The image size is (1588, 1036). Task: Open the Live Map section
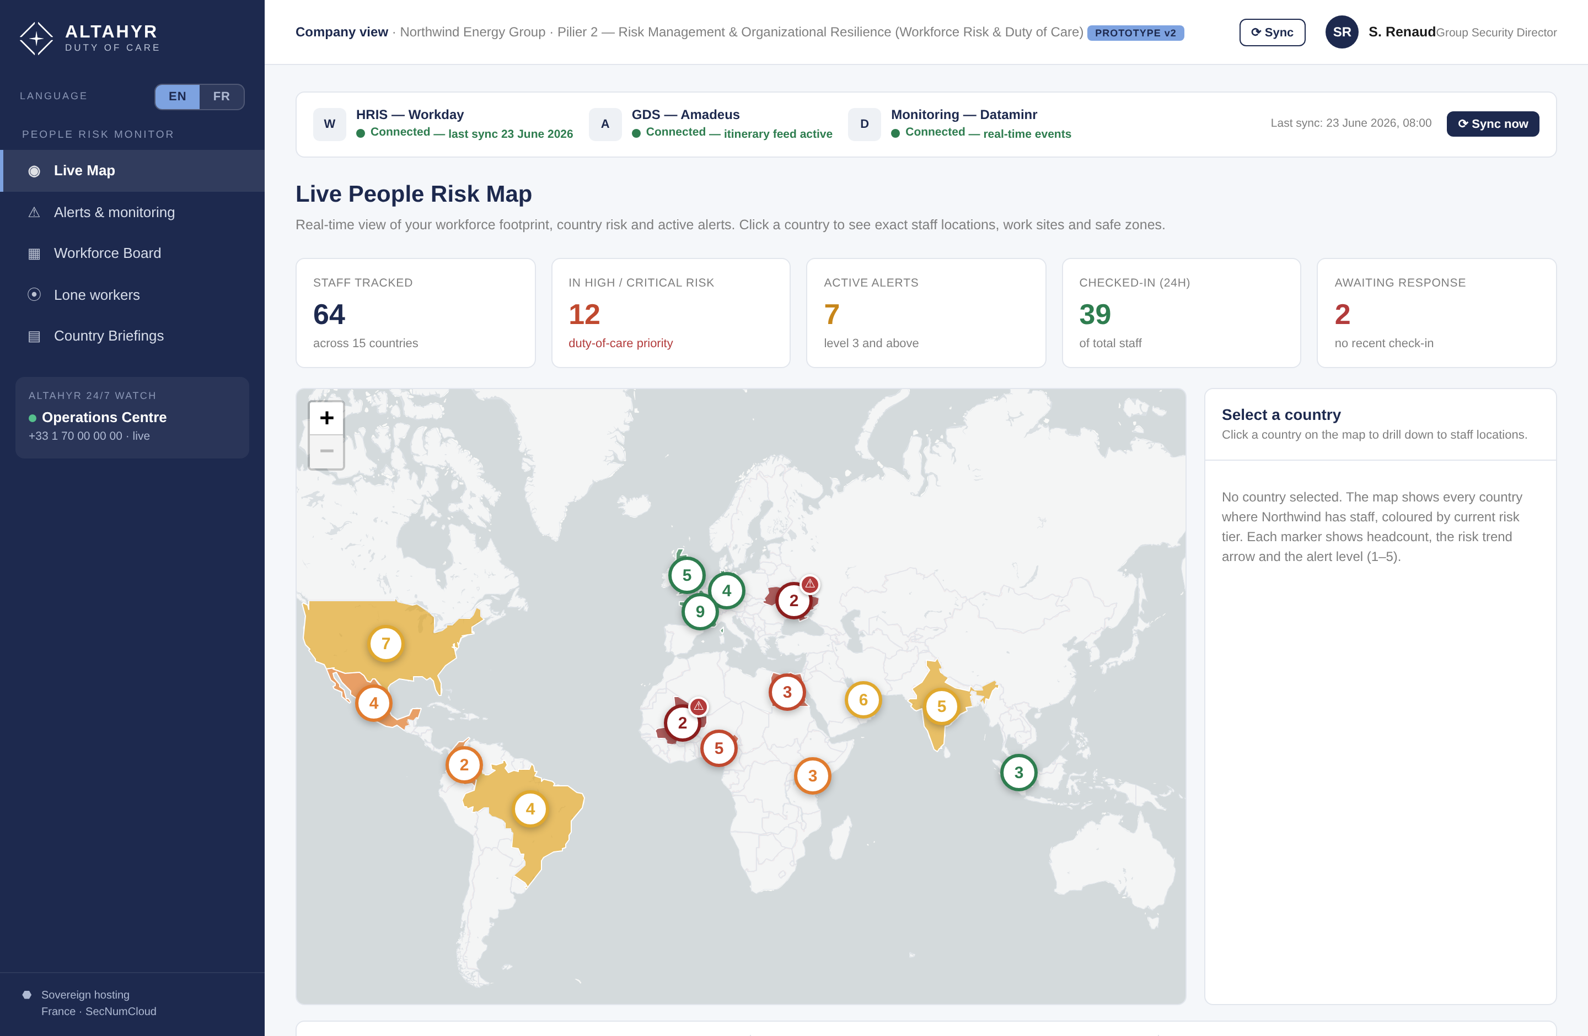pyautogui.click(x=132, y=171)
